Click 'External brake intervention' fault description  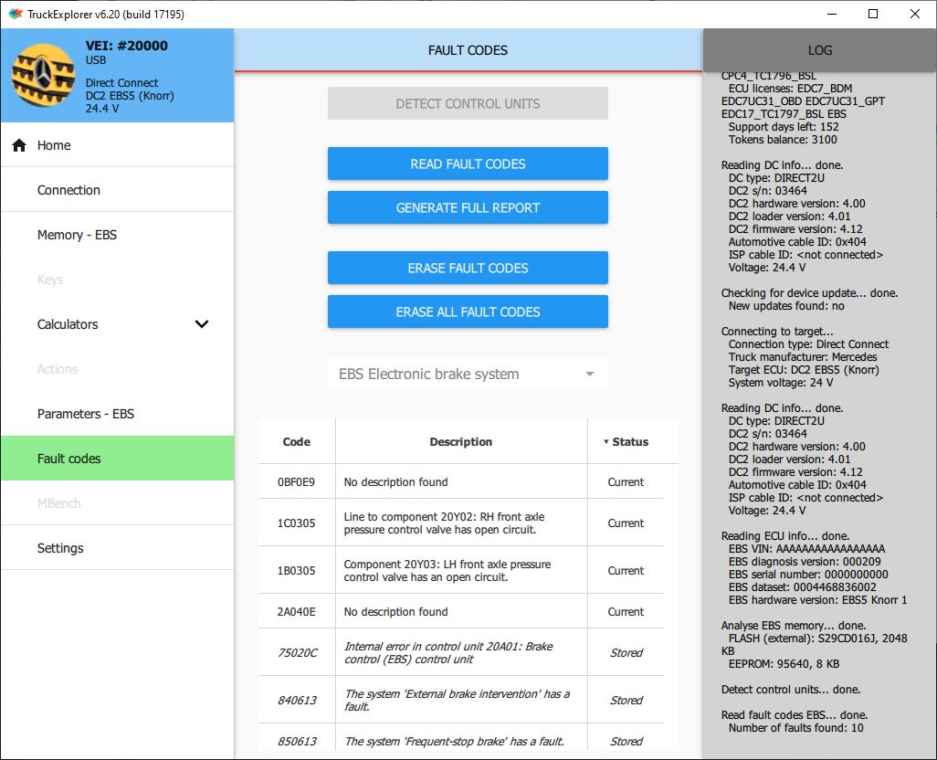tap(458, 701)
